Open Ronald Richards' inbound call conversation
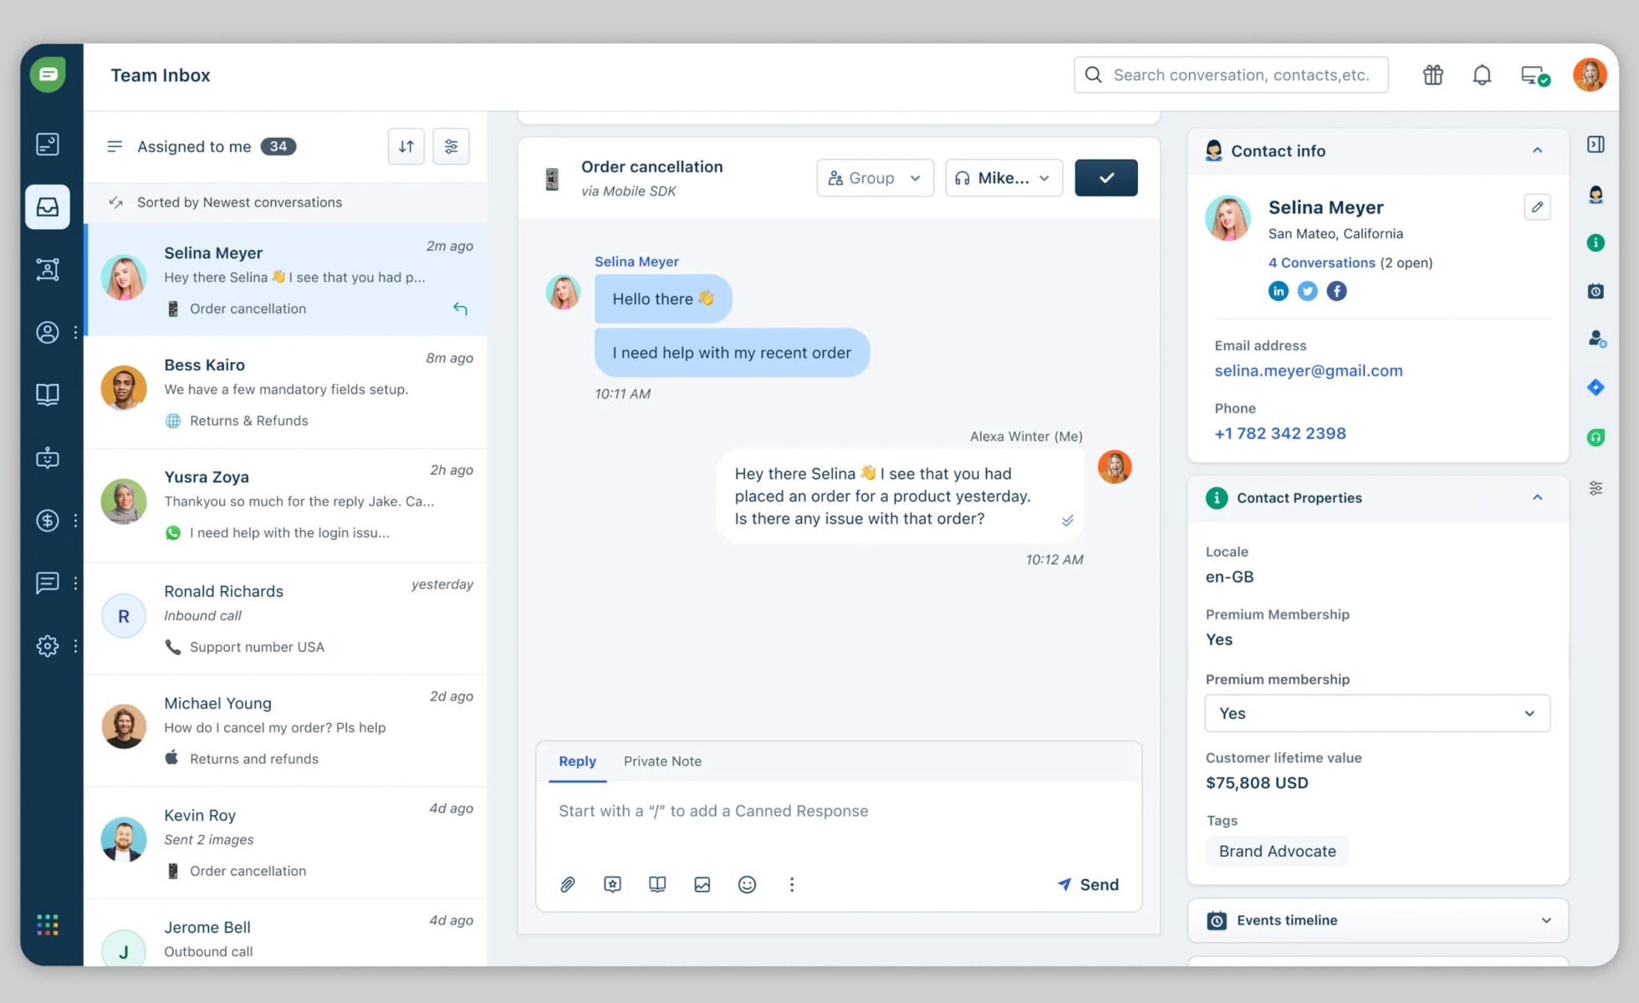The image size is (1639, 1003). point(286,619)
